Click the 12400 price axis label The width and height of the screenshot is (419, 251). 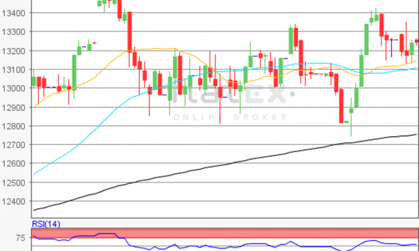pos(13,202)
